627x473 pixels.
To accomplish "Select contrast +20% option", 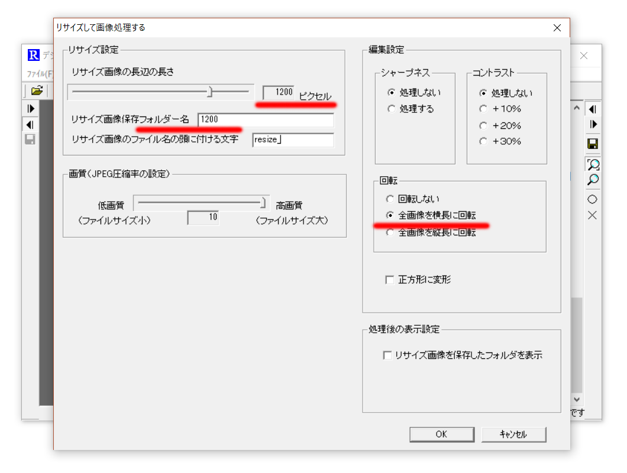I will [500, 125].
